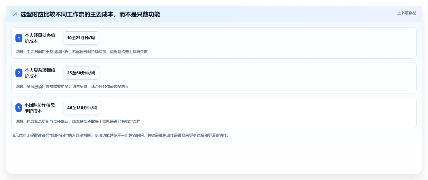Select the 个人轻量待办维护成本 label
Screen dimensions: 428x180
[x=40, y=38]
